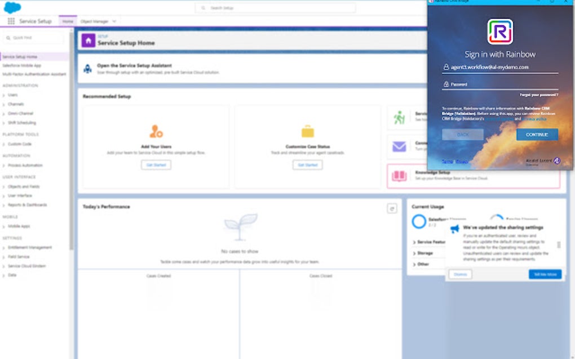
Task: Click the refresh icon in Today's Performance
Action: coord(392,208)
